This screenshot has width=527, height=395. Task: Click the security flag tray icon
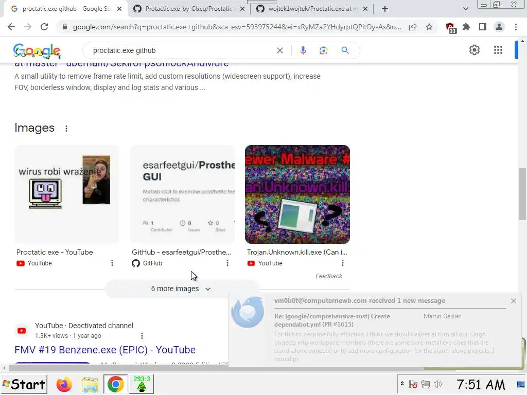click(x=413, y=385)
